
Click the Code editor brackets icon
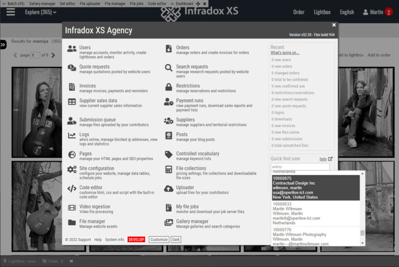coord(72,189)
